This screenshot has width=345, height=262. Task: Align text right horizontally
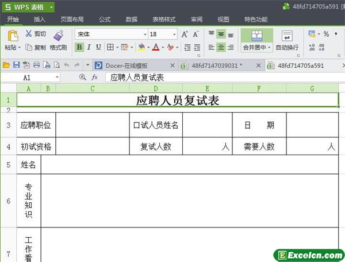(231, 47)
